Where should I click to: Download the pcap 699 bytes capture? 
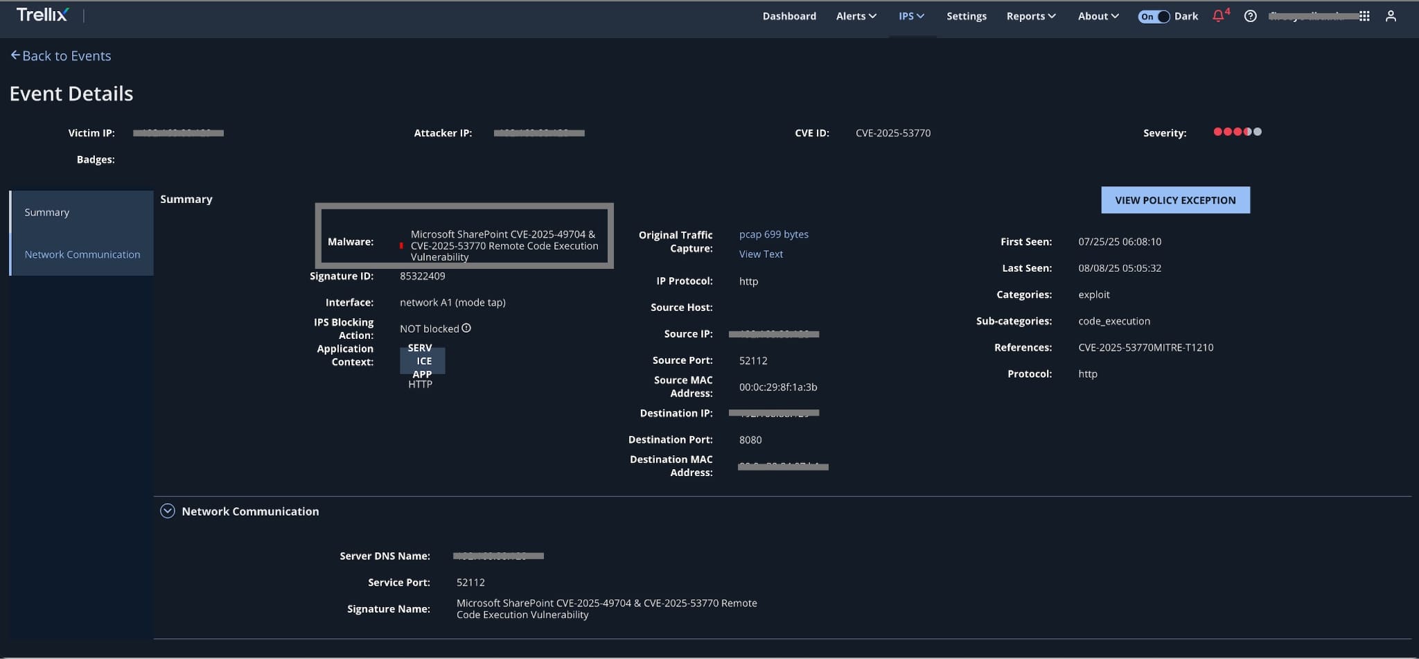point(773,234)
